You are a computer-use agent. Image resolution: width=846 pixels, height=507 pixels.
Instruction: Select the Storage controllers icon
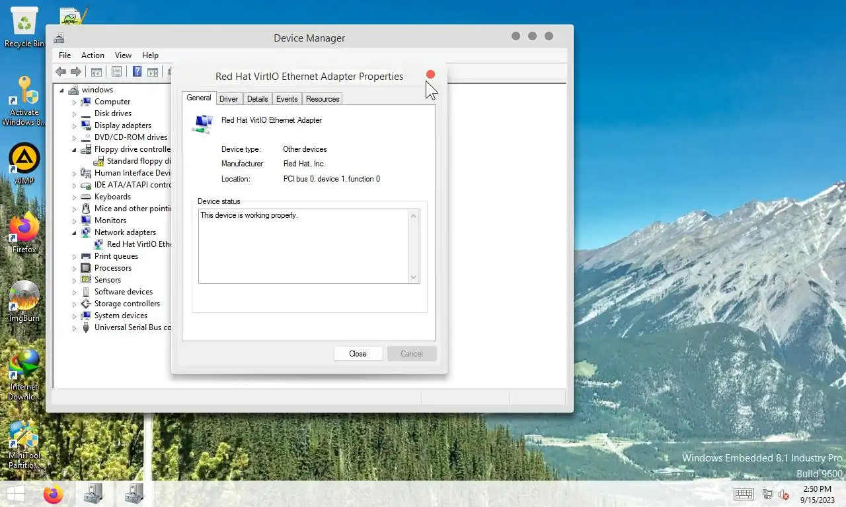point(86,304)
